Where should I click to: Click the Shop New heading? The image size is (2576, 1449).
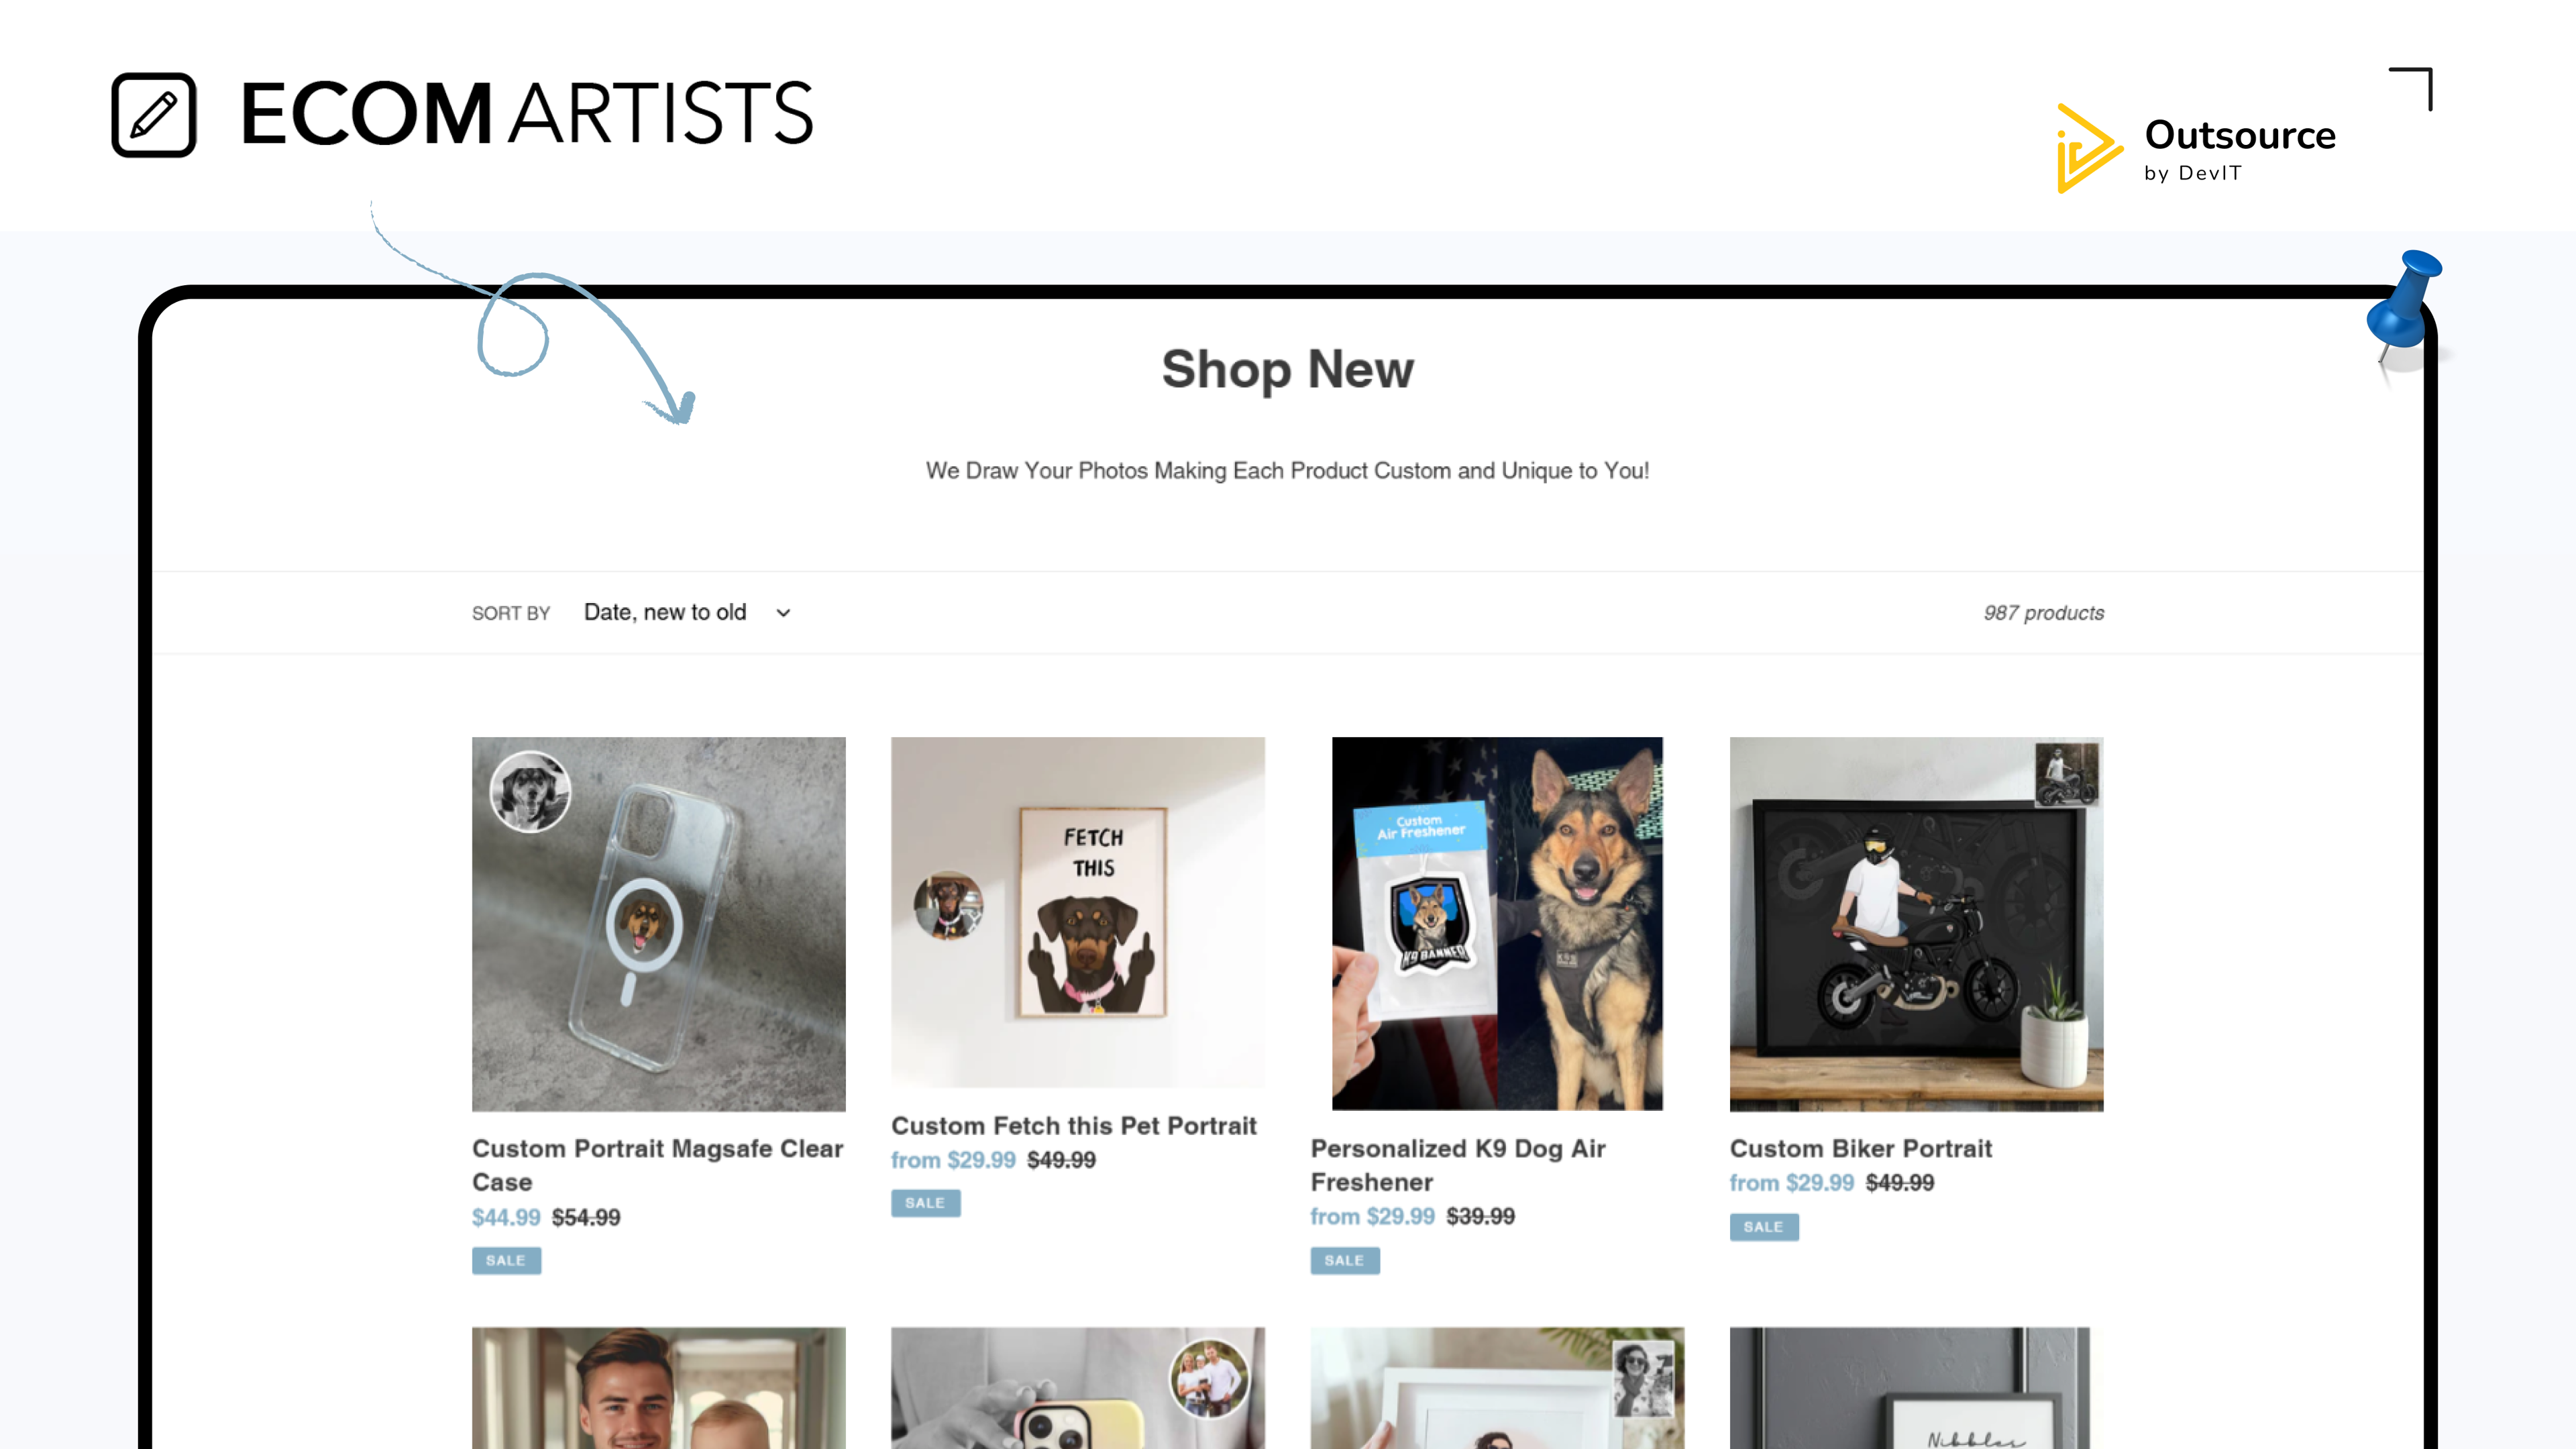pyautogui.click(x=1287, y=369)
